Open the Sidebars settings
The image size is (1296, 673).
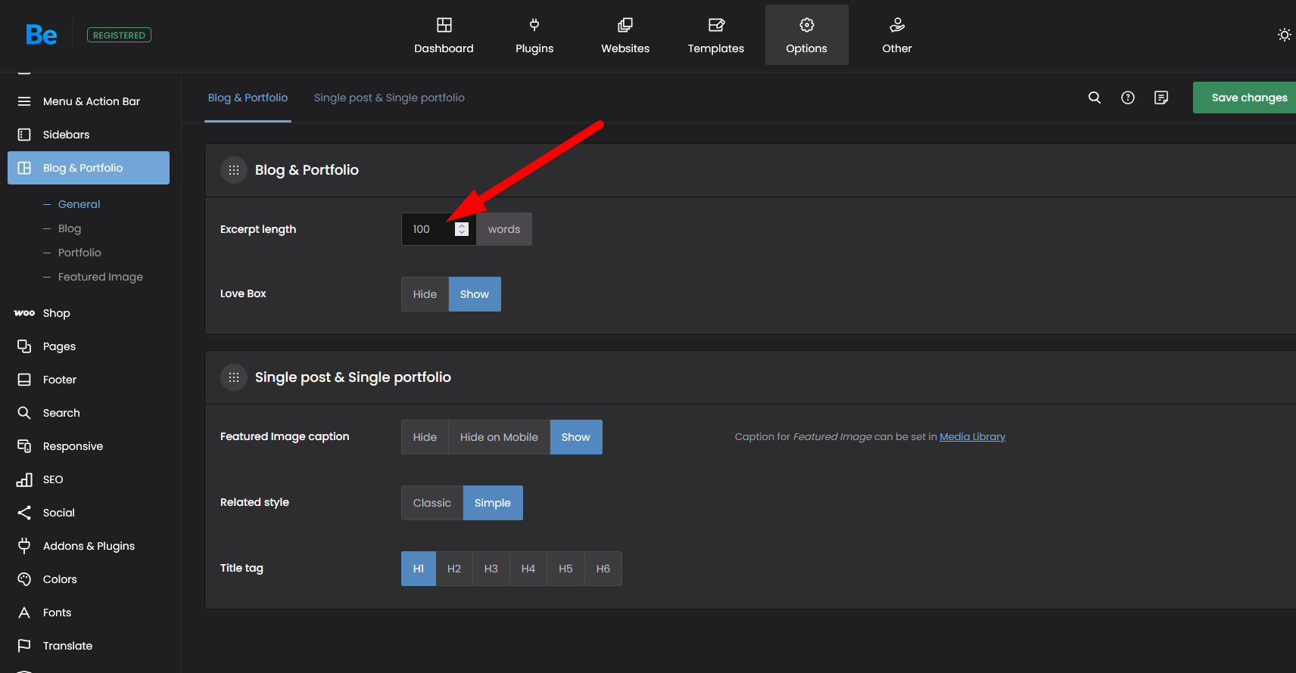click(89, 135)
